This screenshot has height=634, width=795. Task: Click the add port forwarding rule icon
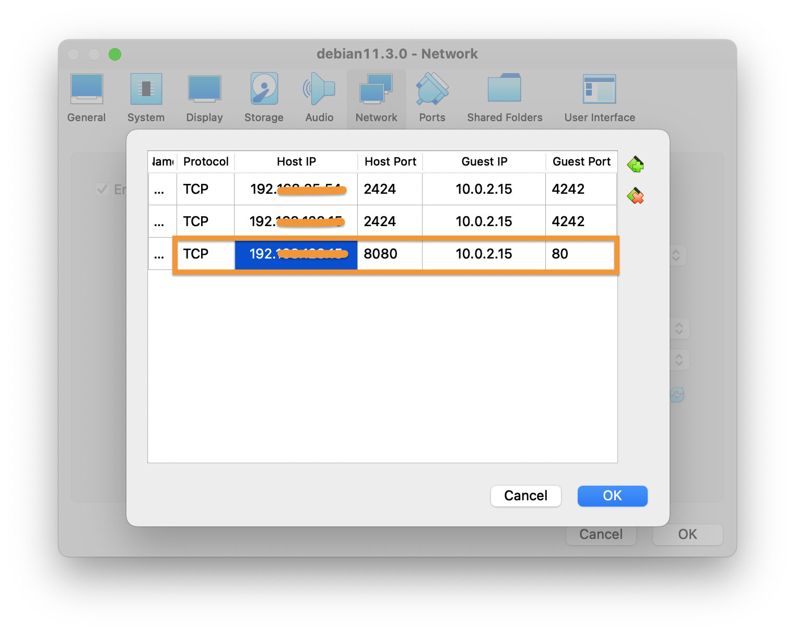[x=635, y=165]
